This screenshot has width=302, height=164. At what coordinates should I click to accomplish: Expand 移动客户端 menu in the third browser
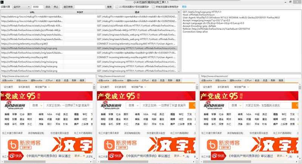click(x=242, y=87)
